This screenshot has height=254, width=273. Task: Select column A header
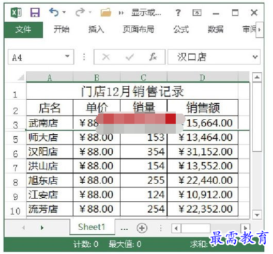point(50,77)
